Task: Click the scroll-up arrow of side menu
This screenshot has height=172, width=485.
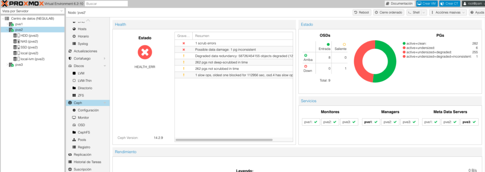Action: coord(88,20)
